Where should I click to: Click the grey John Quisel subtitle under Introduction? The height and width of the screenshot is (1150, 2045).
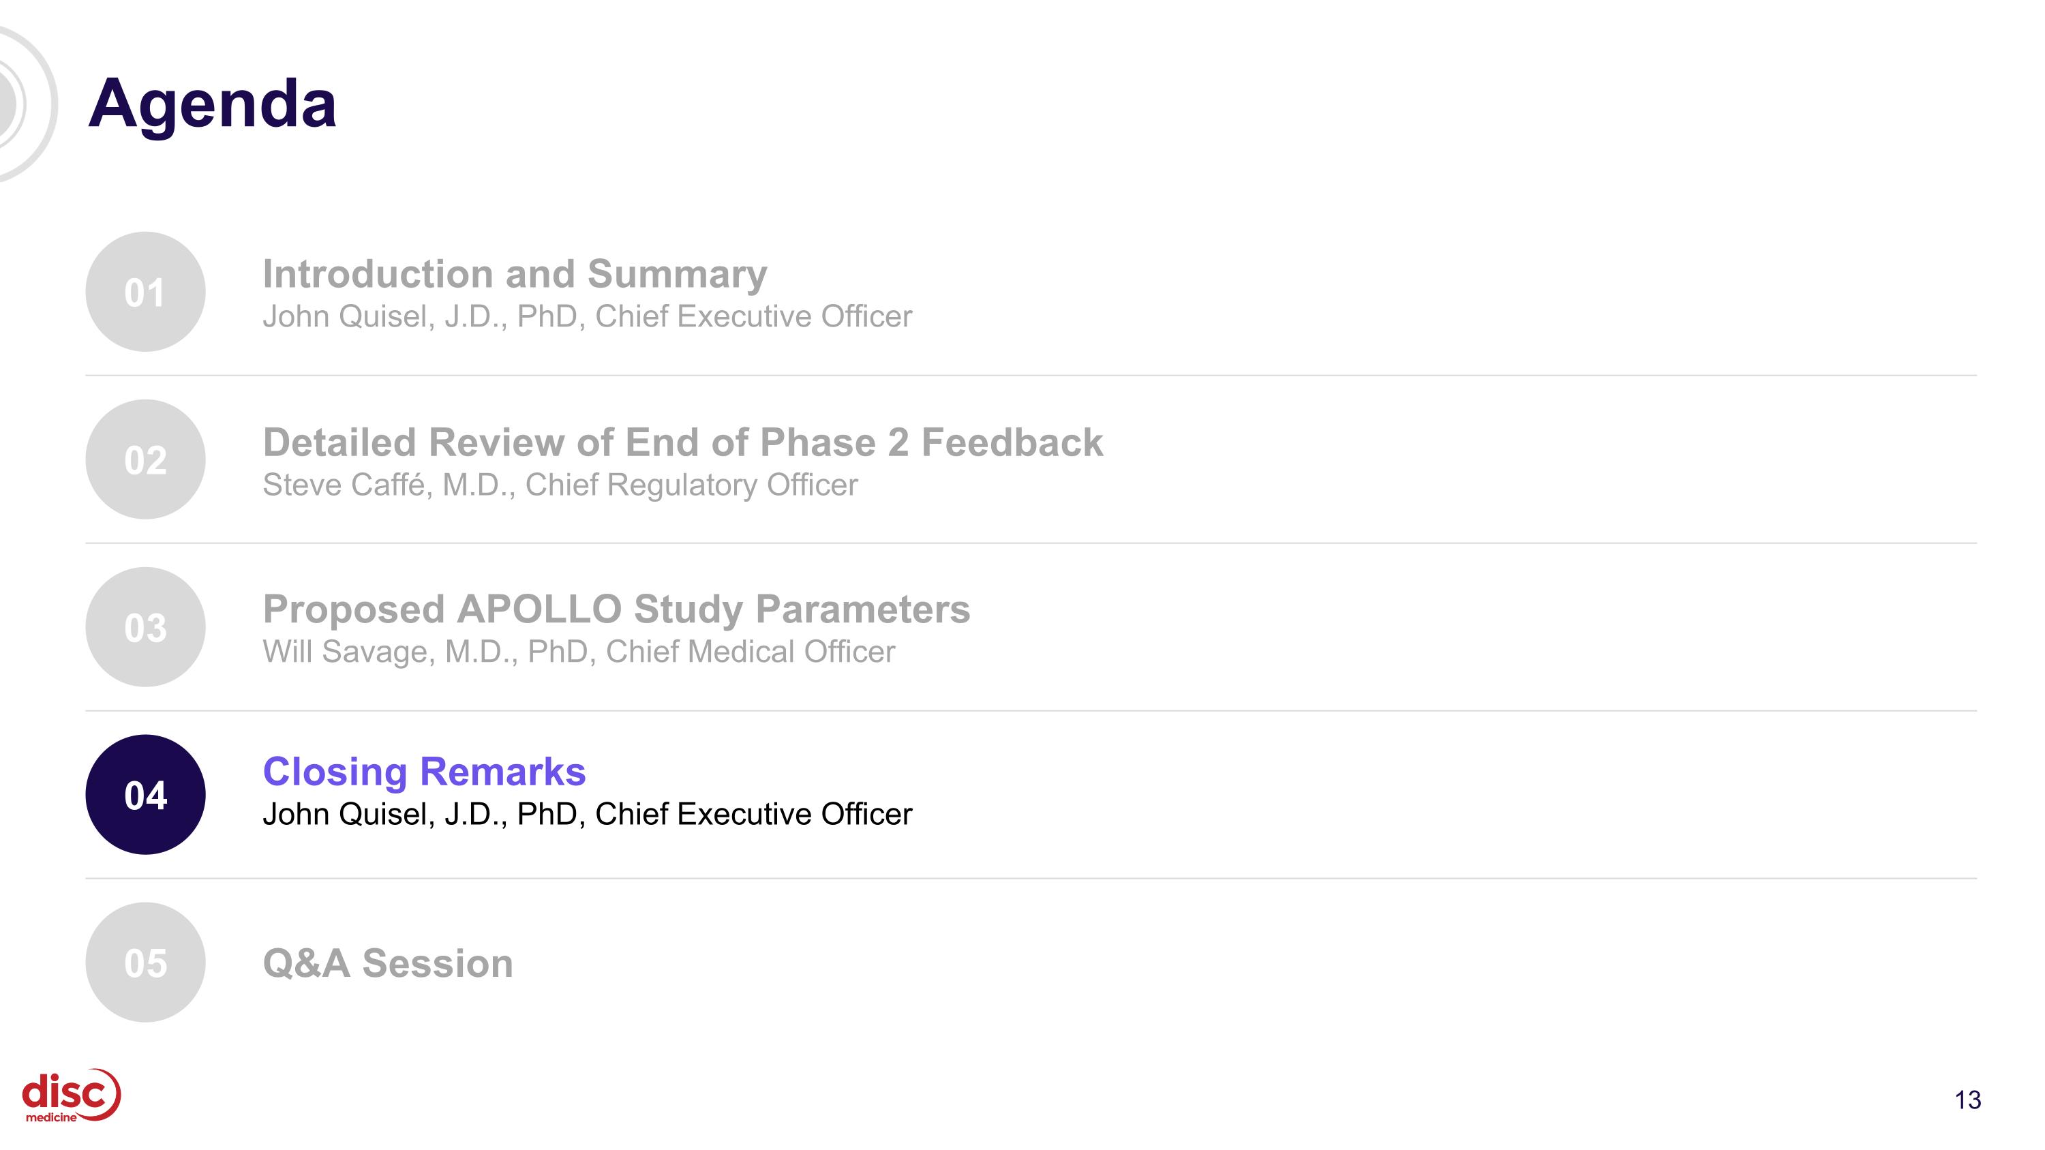point(588,317)
